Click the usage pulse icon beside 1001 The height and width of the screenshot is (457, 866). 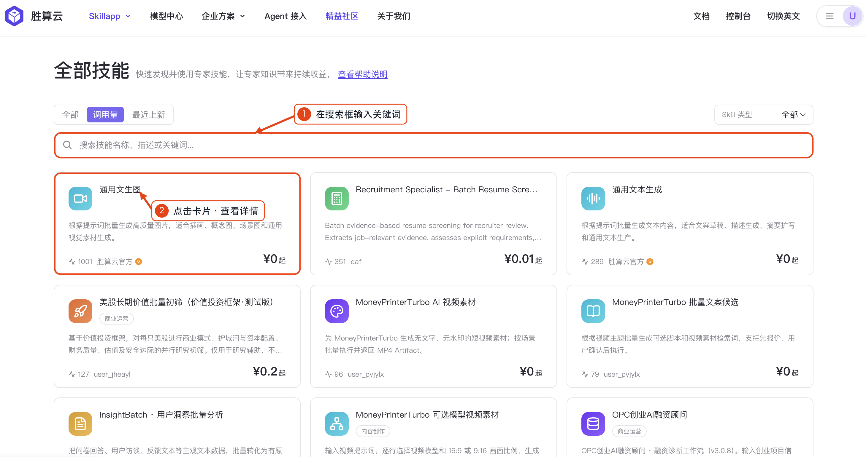[72, 262]
